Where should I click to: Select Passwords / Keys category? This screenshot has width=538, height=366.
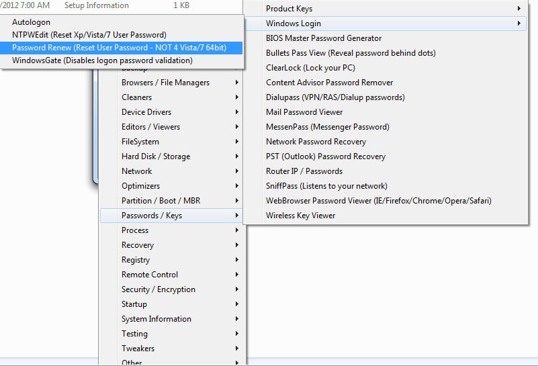171,215
